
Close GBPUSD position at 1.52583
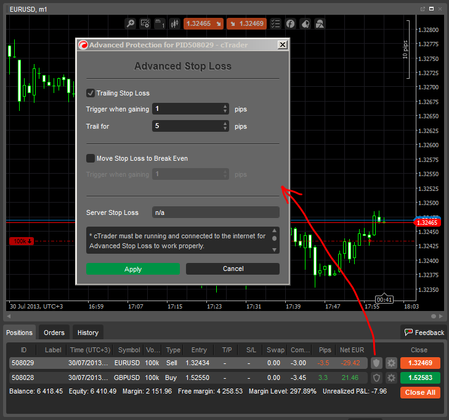tap(420, 378)
